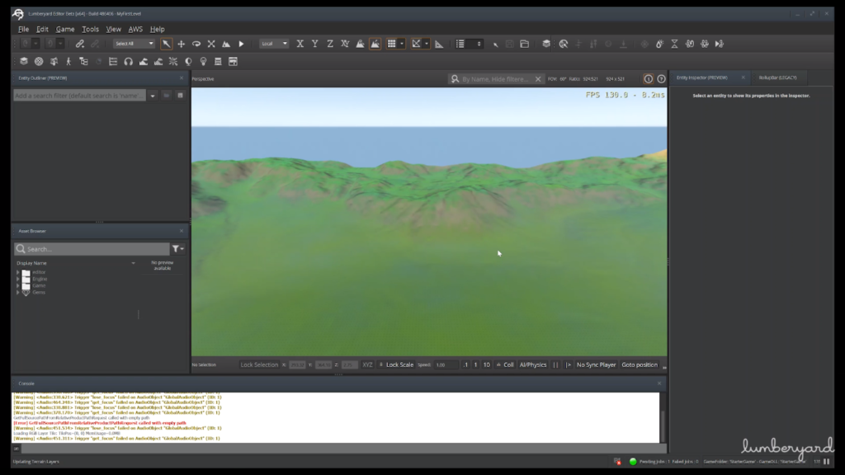
Task: Open the Audio Controls Editor headphones icon
Action: 129,59
